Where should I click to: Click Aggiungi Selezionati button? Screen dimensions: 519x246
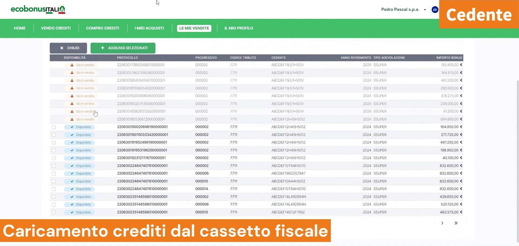(123, 48)
